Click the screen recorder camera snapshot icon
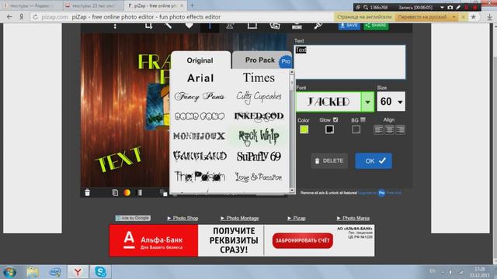Image resolution: width=497 pixels, height=279 pixels. tap(450, 7)
